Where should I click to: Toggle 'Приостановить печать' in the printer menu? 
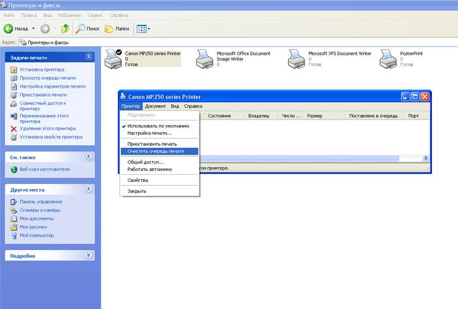click(152, 143)
